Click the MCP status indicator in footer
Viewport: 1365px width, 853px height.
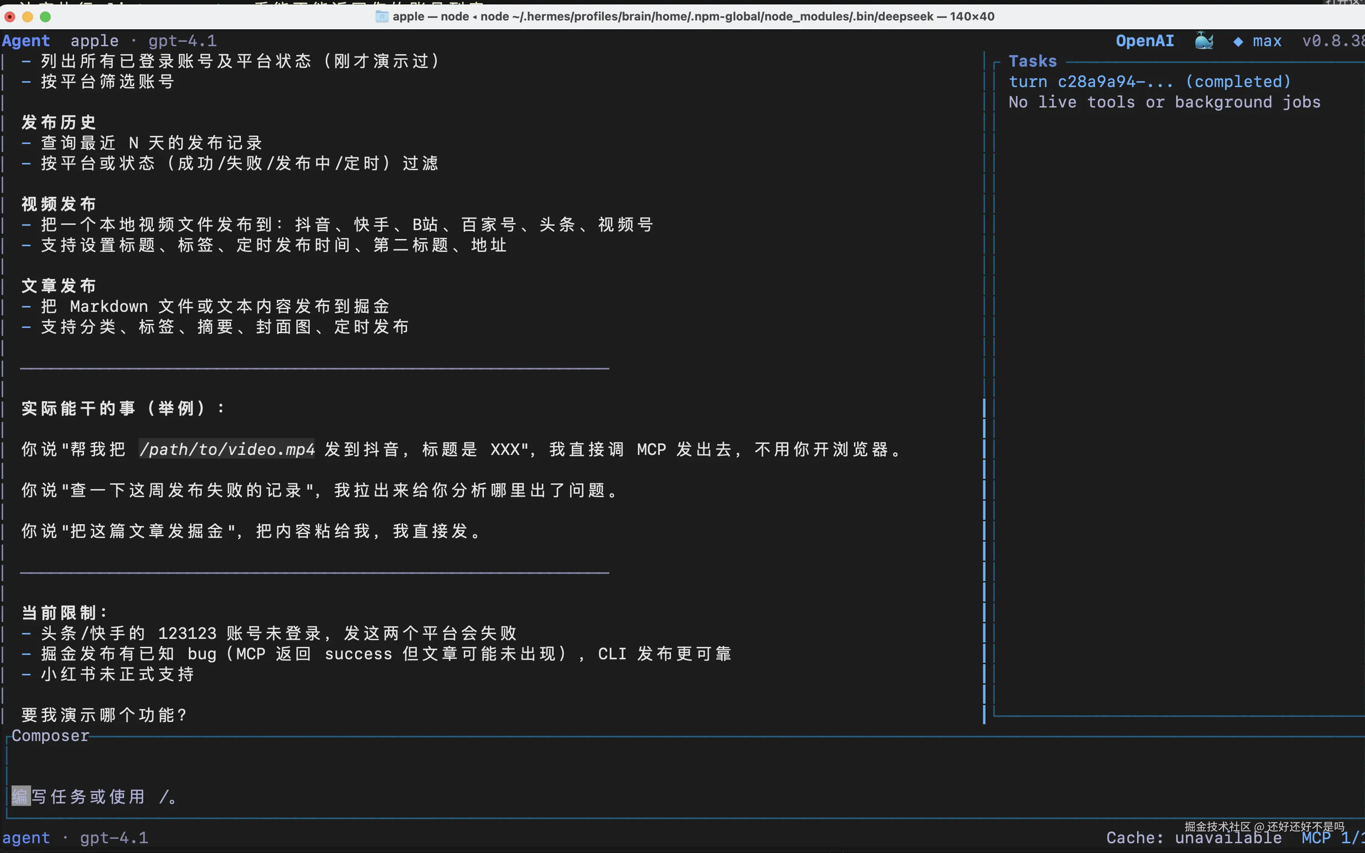1333,838
